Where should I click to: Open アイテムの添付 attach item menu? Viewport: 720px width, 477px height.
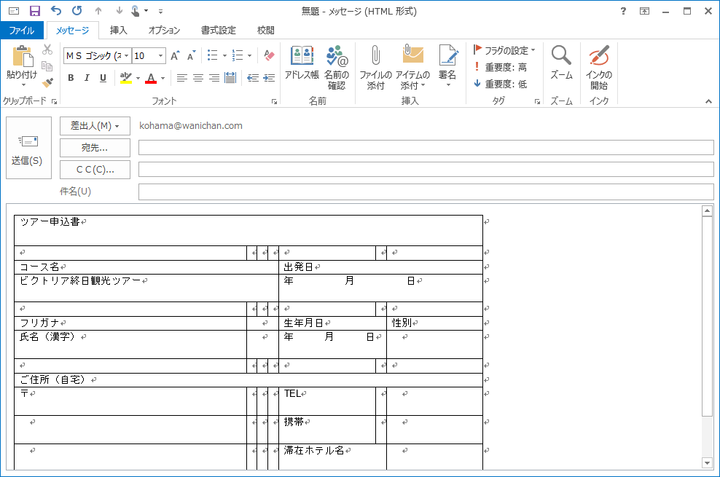(x=412, y=68)
